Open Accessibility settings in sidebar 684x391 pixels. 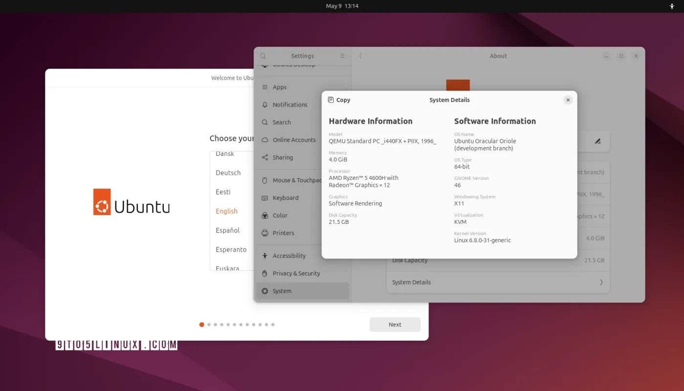click(303, 256)
